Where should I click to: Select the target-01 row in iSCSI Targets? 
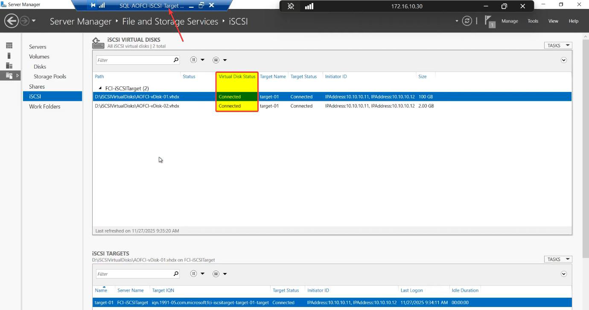(332, 302)
